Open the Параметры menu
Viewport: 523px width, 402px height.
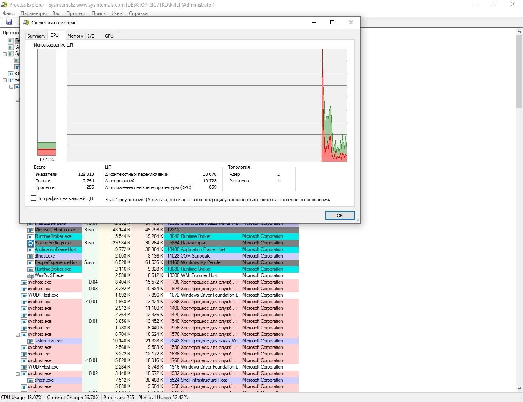pos(34,13)
